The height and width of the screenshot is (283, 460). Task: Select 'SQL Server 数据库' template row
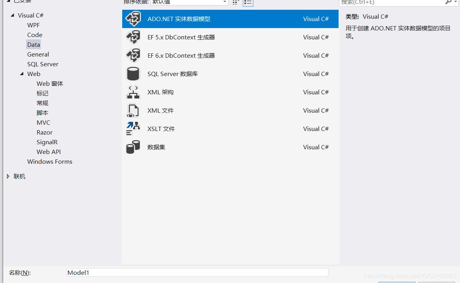230,74
